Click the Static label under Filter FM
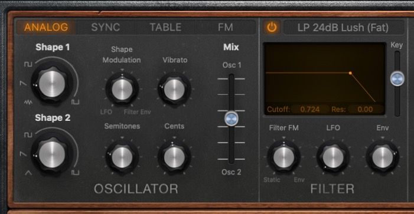Viewport: 414px width, 214px height. tap(272, 180)
